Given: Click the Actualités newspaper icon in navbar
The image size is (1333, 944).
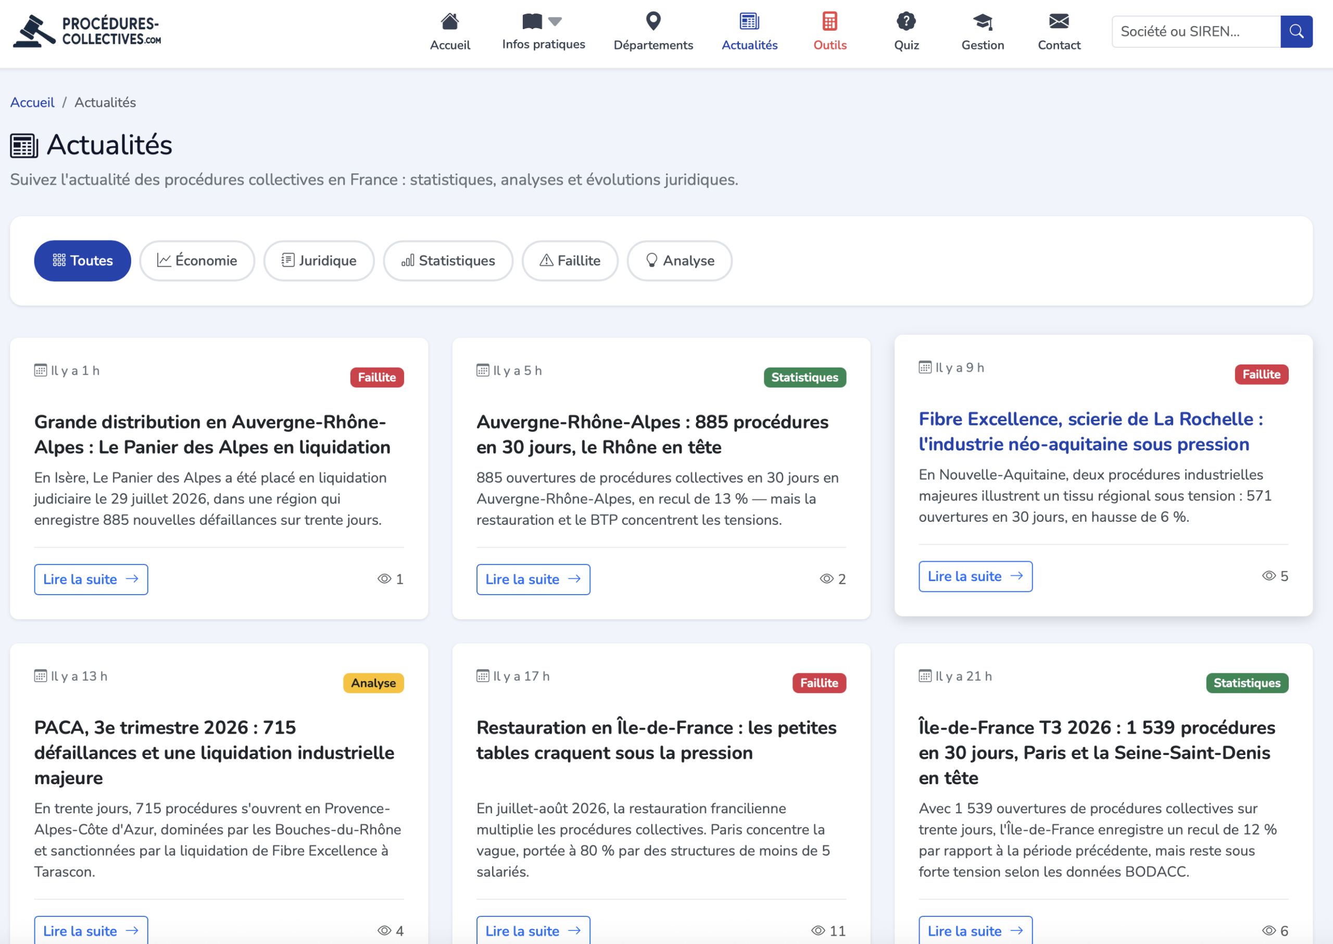Looking at the screenshot, I should click(749, 21).
